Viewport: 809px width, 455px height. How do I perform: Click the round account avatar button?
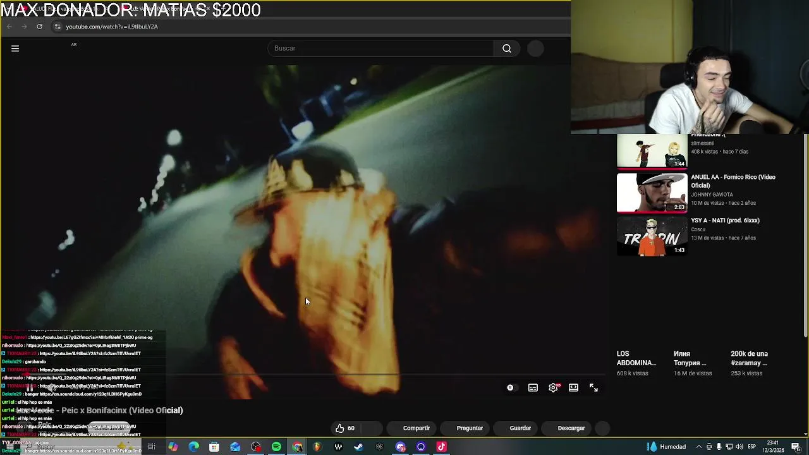(x=535, y=49)
